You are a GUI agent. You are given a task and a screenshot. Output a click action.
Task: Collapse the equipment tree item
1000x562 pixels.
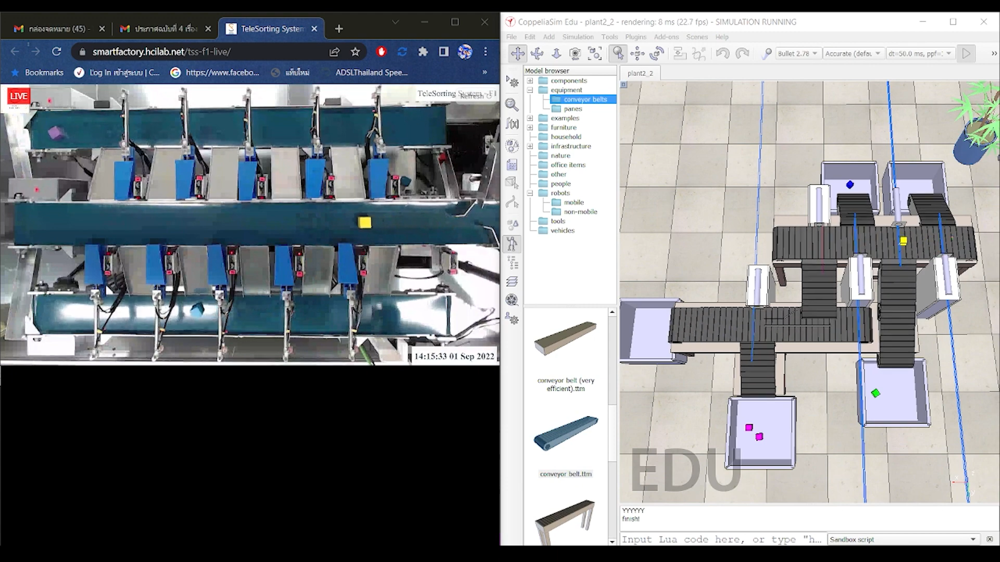click(x=529, y=90)
